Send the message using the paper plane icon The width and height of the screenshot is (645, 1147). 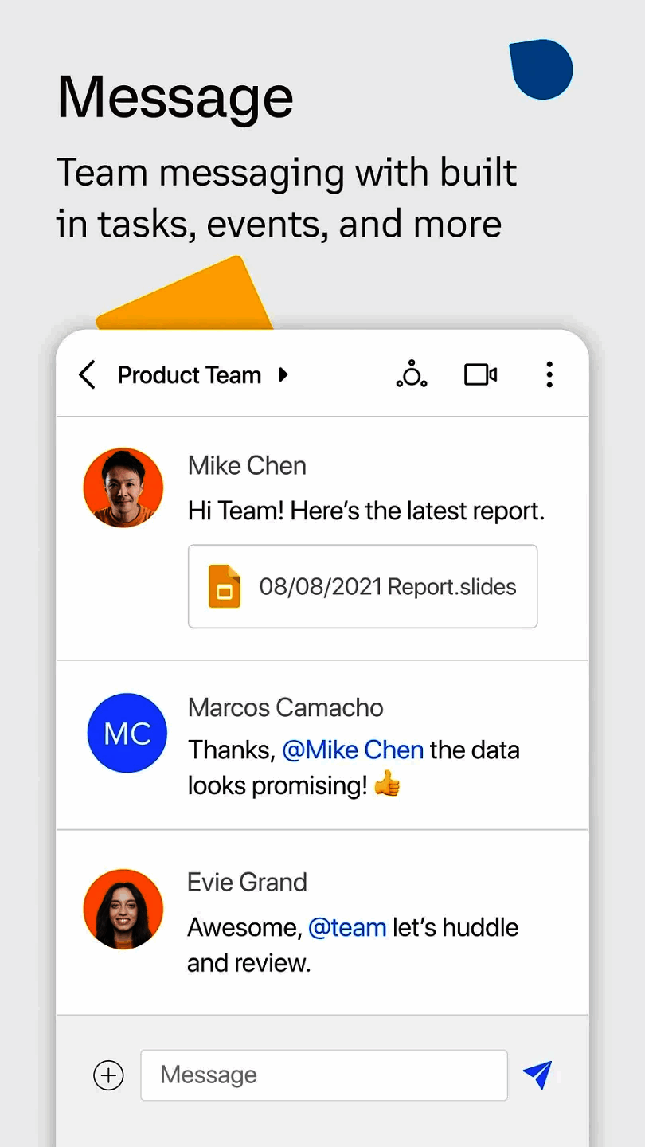click(x=538, y=1075)
